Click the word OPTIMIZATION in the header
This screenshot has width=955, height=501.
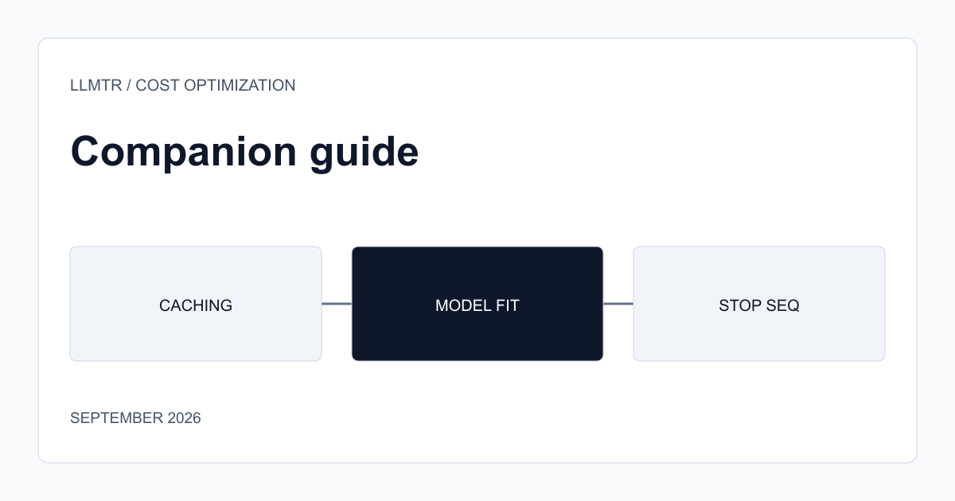click(x=240, y=85)
